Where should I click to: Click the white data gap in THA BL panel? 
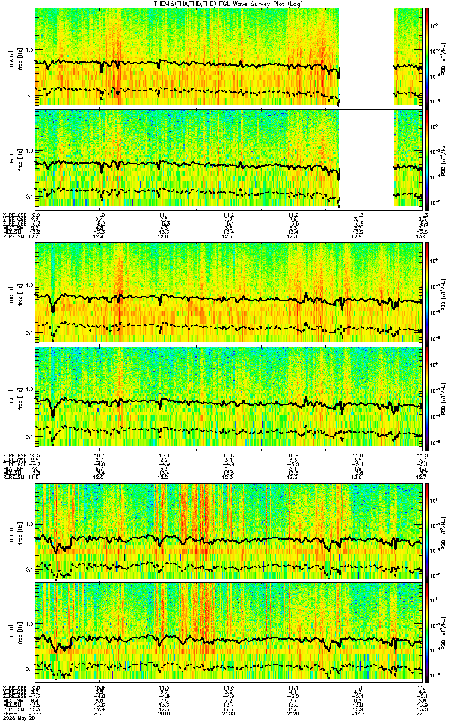pos(367,57)
